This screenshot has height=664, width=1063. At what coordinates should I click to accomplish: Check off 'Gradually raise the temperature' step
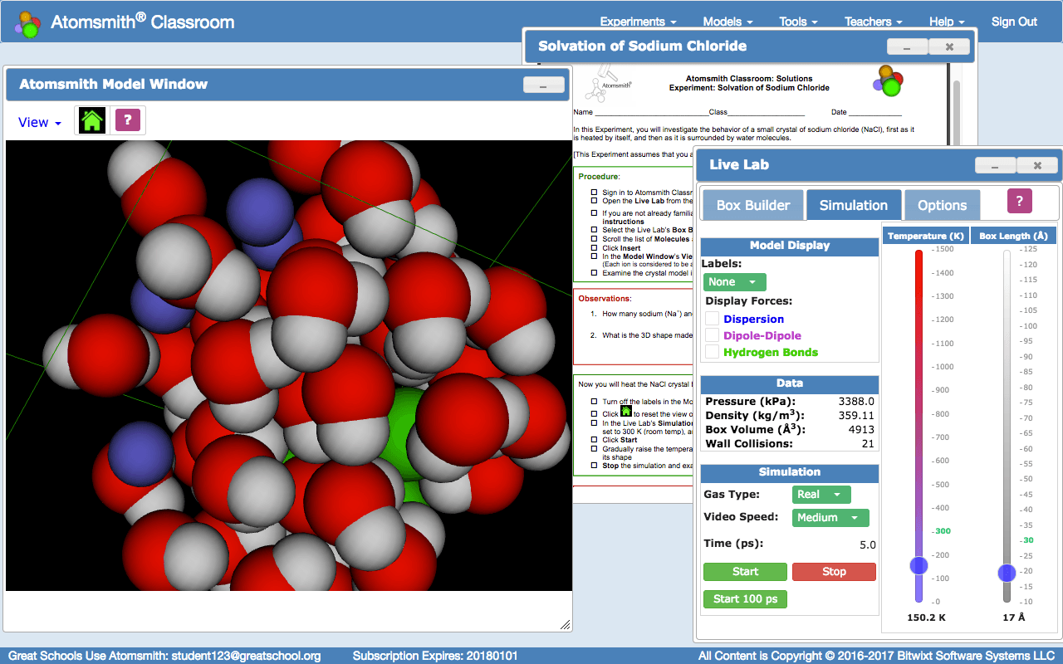tap(594, 449)
